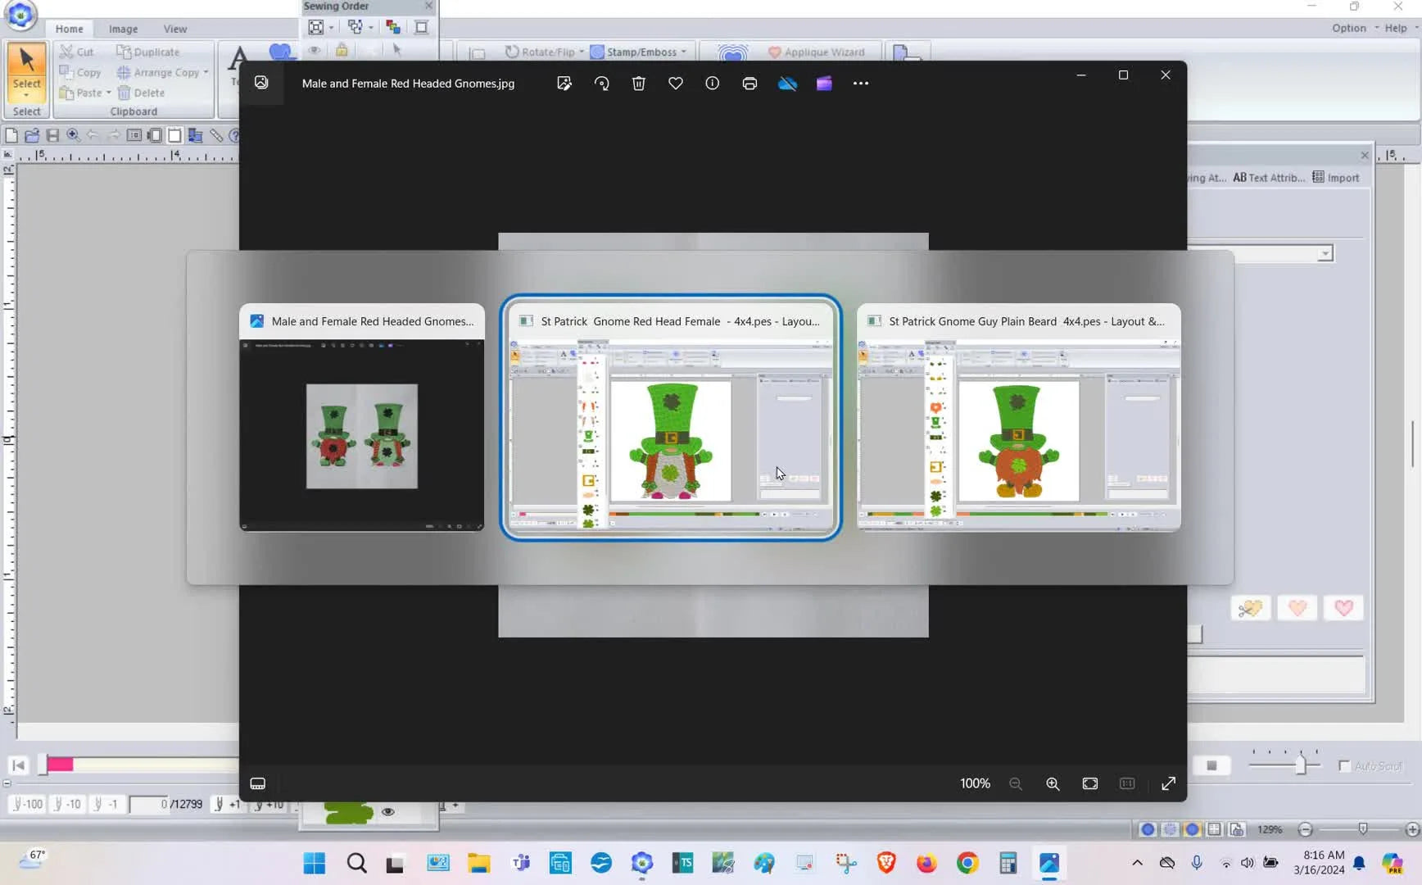
Task: Switch to Male and Female Red Headed Gnomes thumbnail
Action: (361, 417)
